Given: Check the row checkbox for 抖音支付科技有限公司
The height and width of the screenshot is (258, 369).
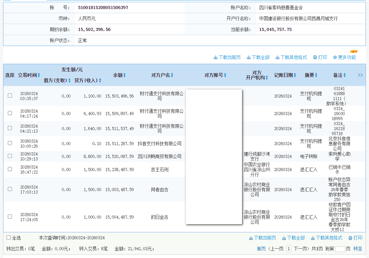Looking at the screenshot, I should click(10, 144).
